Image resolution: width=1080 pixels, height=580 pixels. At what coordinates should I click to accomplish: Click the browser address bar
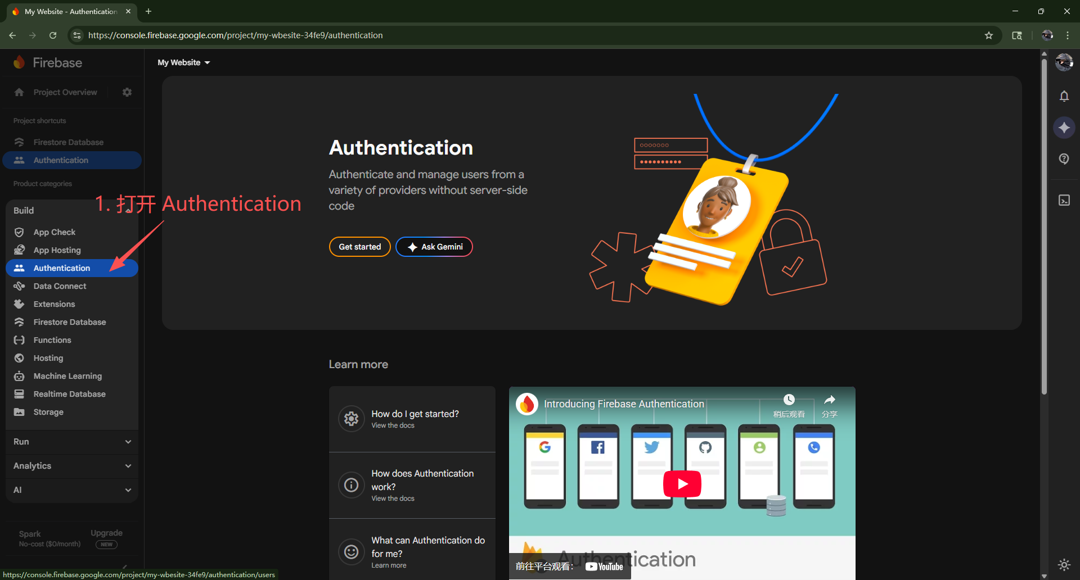pos(506,35)
